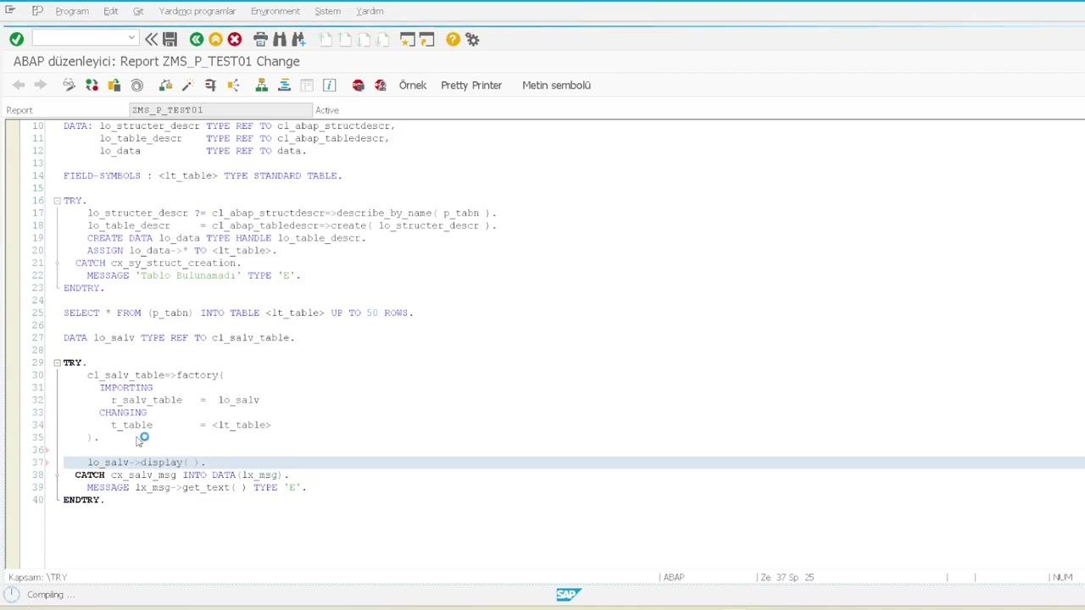Click the Metin sembolü button
The height and width of the screenshot is (610, 1085).
point(556,85)
